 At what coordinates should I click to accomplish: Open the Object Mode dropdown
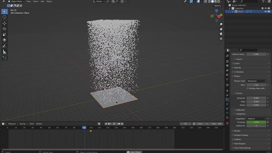pos(16,1)
